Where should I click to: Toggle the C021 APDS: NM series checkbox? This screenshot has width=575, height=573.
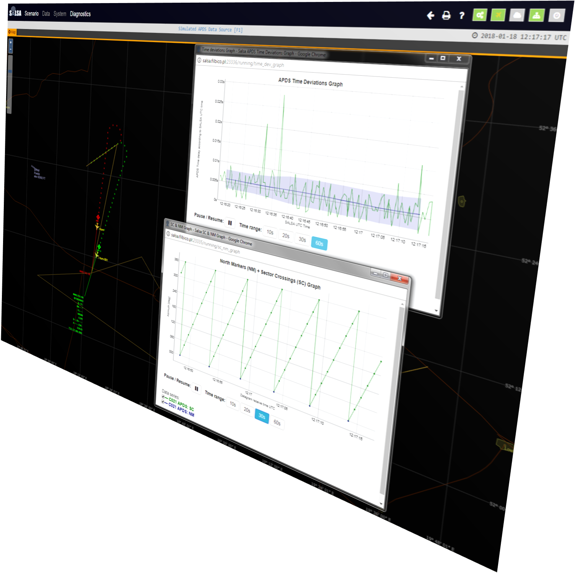(163, 402)
